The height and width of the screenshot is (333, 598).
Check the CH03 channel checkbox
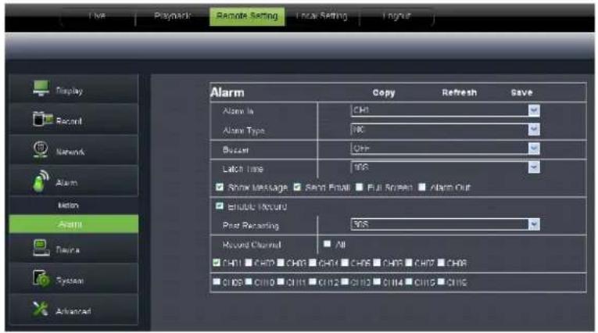(281, 263)
